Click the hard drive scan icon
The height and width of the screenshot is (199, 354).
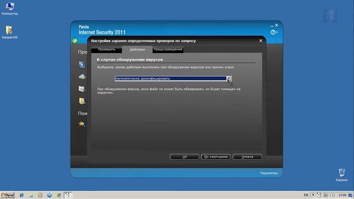(82, 77)
